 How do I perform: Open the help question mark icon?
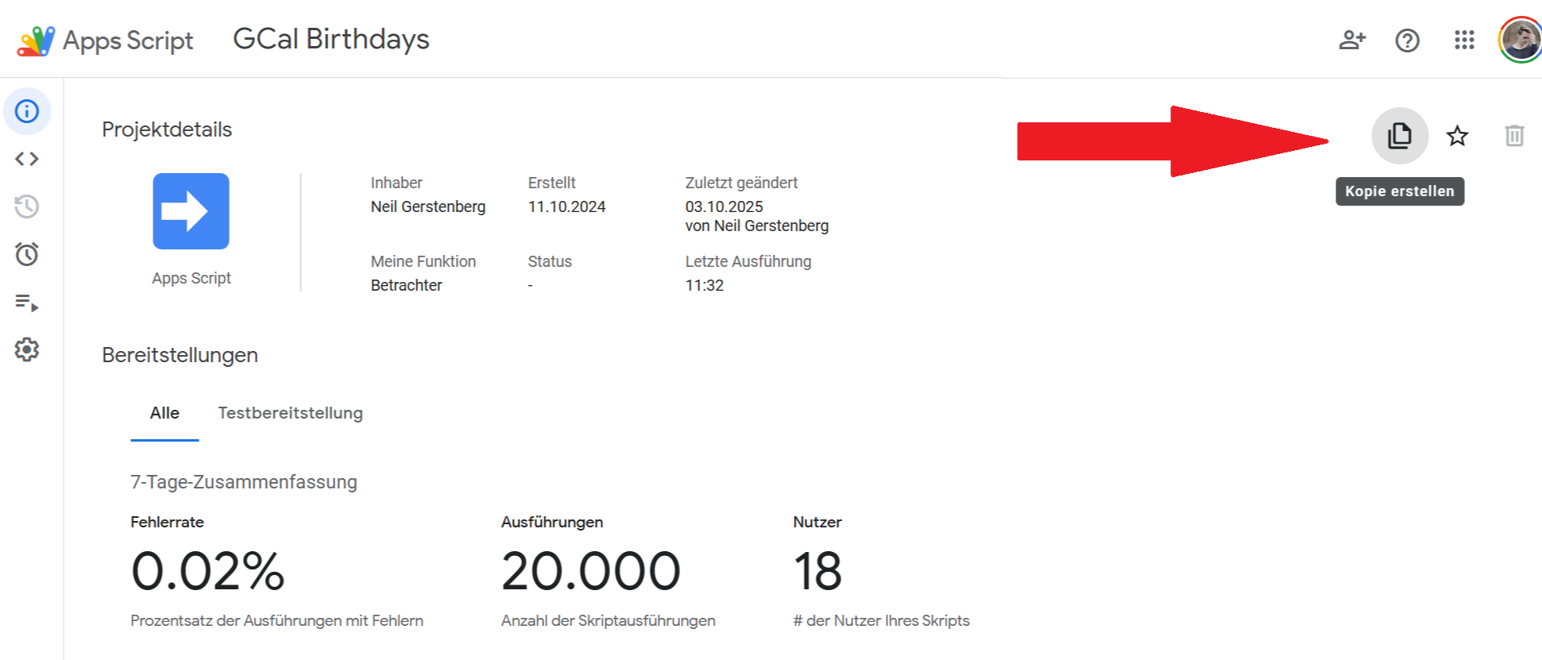pos(1407,40)
